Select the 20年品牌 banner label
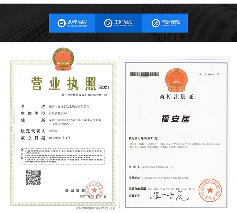This screenshot has height=213, width=237. [x=77, y=22]
